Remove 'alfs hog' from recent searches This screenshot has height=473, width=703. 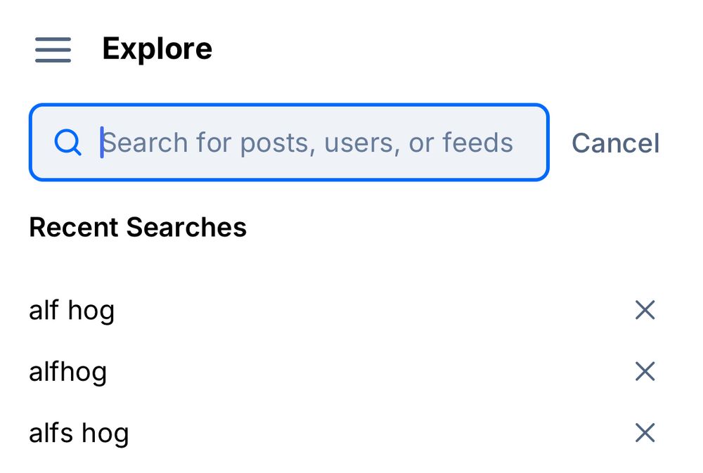tap(645, 433)
